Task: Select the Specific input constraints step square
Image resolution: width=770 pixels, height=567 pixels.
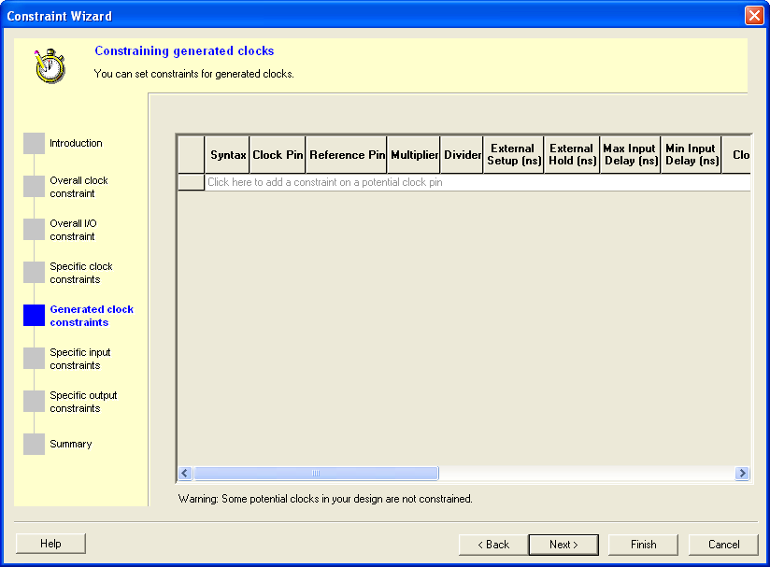Action: coord(34,359)
